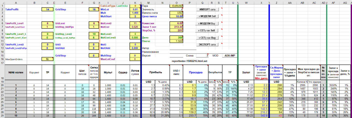Image resolution: width=352 pixels, height=118 pixels.
Task: Select the ADX-IMP cell
Action: point(229,55)
